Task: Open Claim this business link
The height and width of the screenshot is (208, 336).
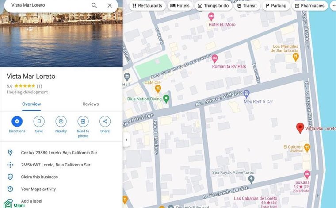Action: coord(39,177)
